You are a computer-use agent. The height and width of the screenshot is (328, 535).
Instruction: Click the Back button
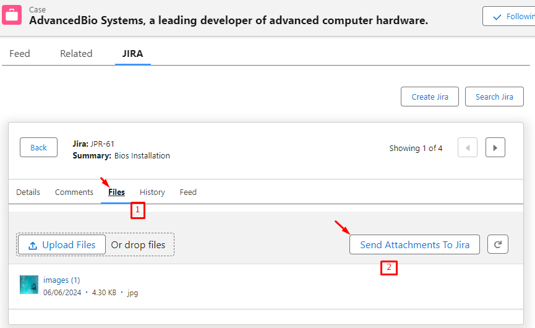(38, 147)
